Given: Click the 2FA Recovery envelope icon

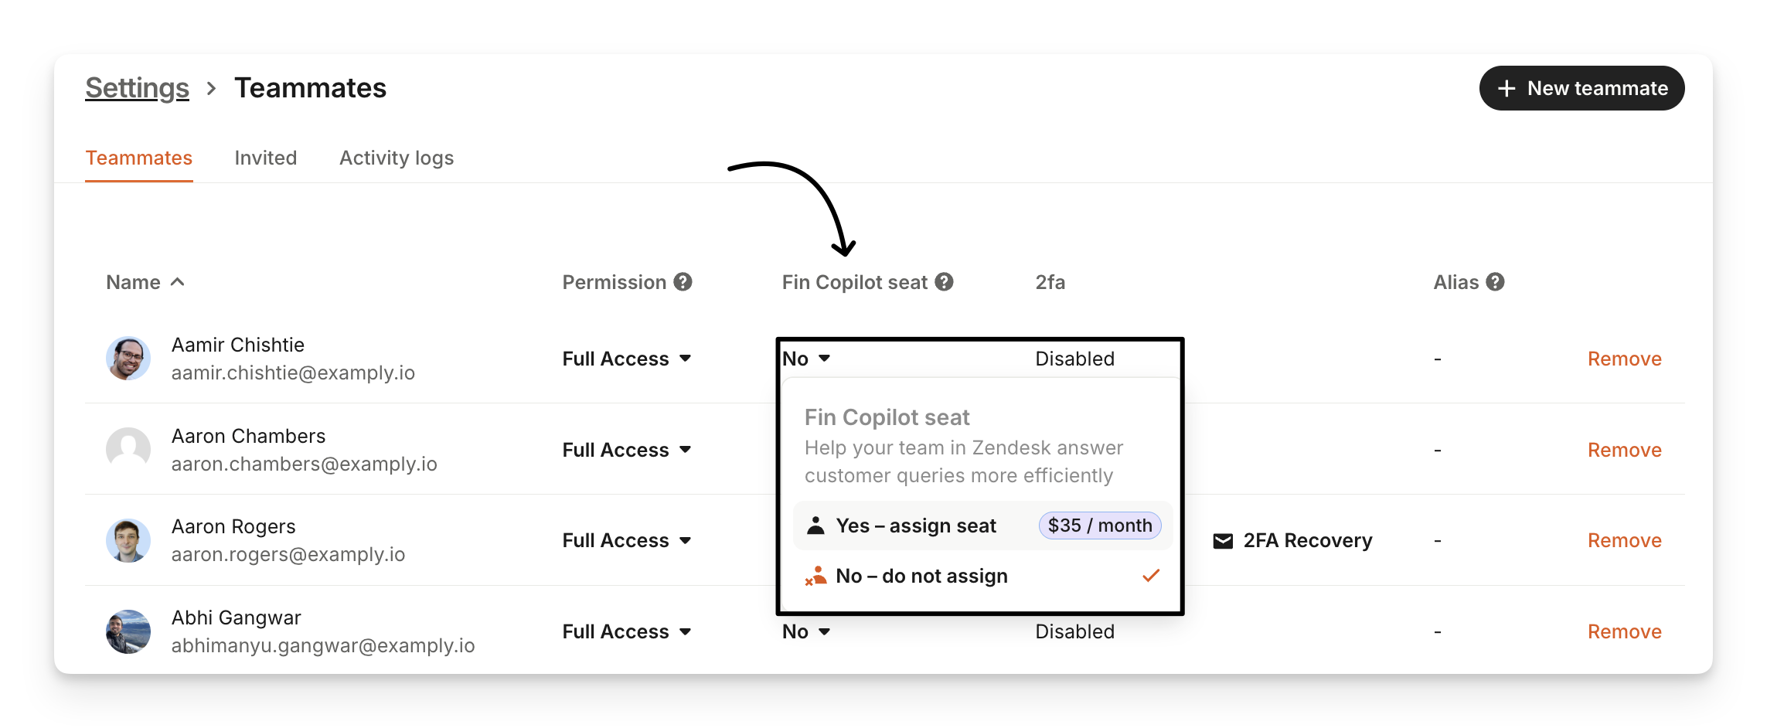Looking at the screenshot, I should (x=1223, y=541).
